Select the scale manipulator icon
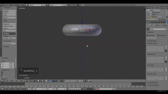Screen dimensions: 168x94 point(55,81)
